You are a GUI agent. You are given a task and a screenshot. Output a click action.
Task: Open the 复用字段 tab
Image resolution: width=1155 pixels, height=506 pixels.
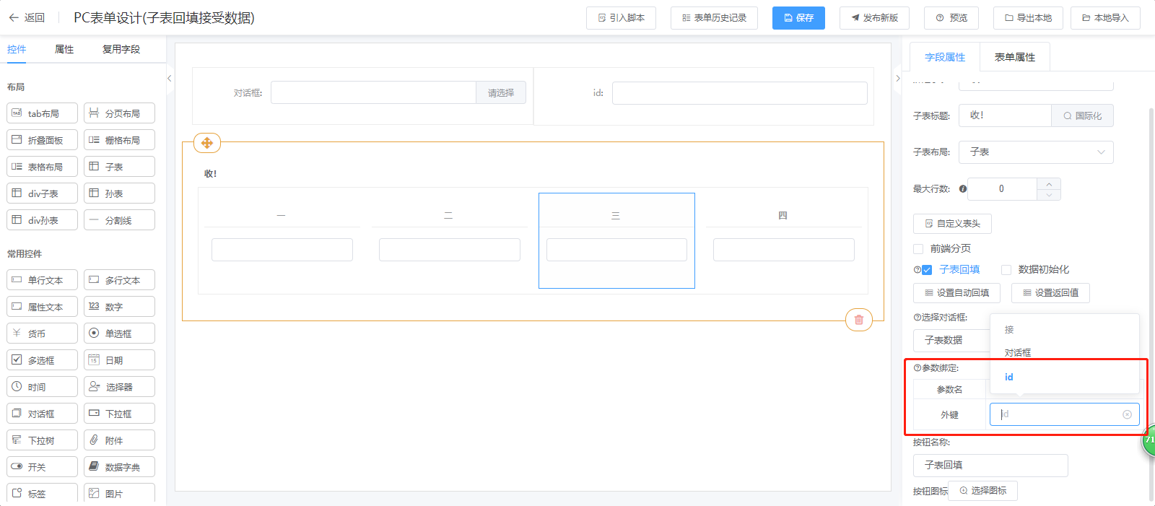click(121, 49)
